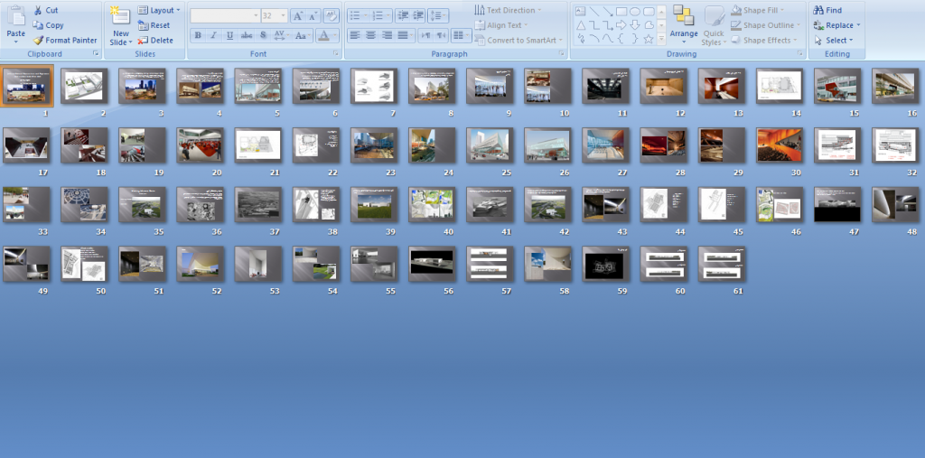Click the Arrange icon
The image size is (925, 458).
pyautogui.click(x=683, y=16)
